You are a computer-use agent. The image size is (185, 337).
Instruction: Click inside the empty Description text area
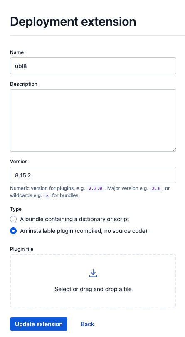(x=93, y=120)
